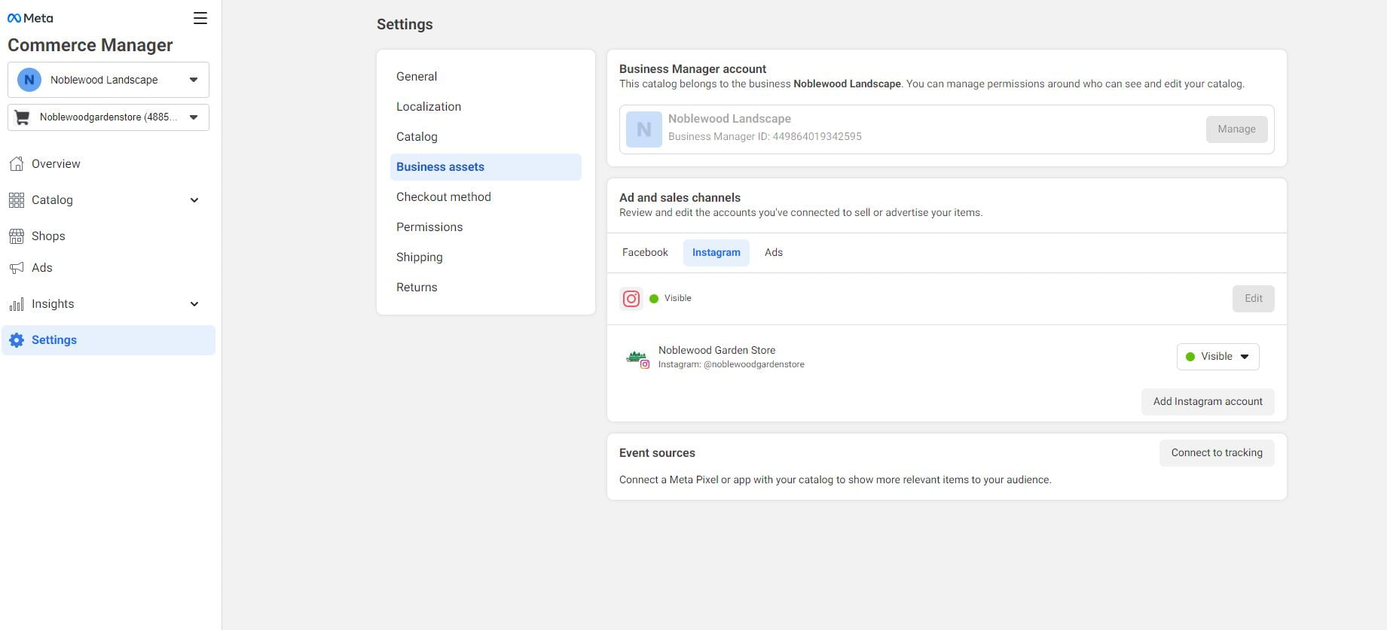Click the Meta logo in the header
1387x630 pixels.
[30, 18]
